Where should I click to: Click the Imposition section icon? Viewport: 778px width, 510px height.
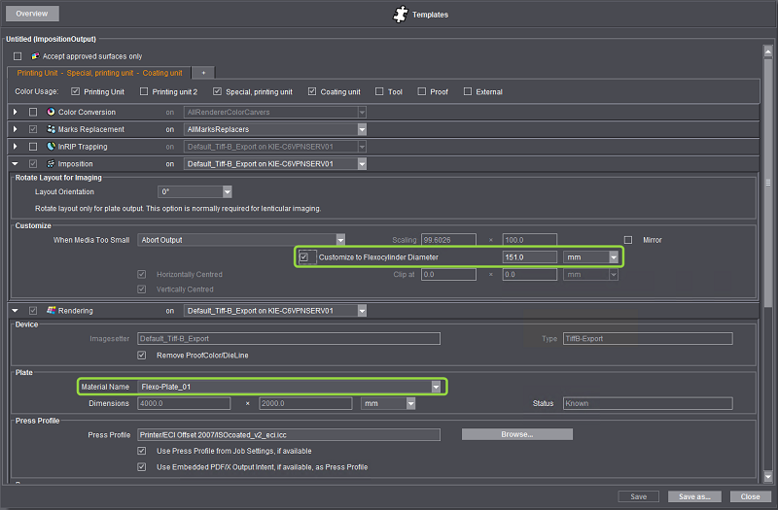51,164
